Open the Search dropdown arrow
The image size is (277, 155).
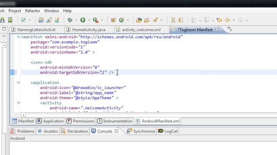[161, 20]
